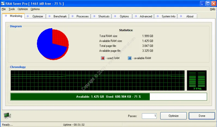217x127 pixels.
Task: Click the RAM pie chart diagram
Action: click(53, 44)
